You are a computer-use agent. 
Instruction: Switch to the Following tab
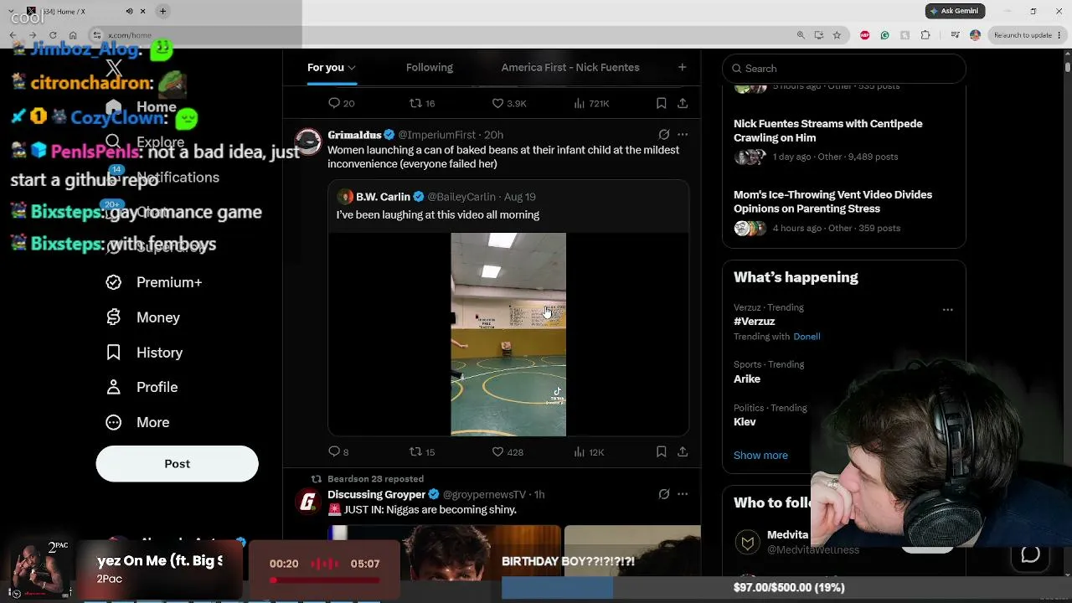(429, 68)
